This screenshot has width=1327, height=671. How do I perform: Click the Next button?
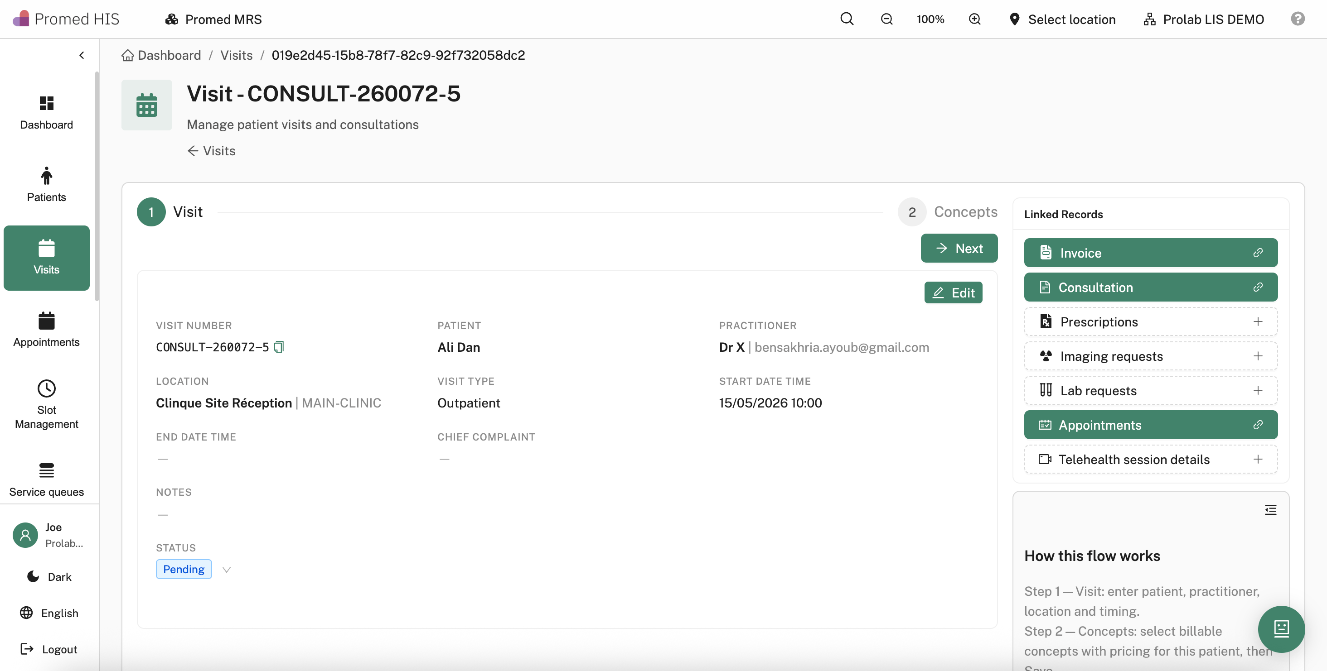(959, 248)
